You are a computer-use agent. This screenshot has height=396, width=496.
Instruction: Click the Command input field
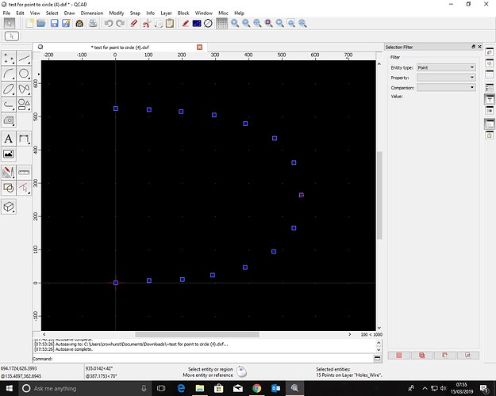point(213,359)
